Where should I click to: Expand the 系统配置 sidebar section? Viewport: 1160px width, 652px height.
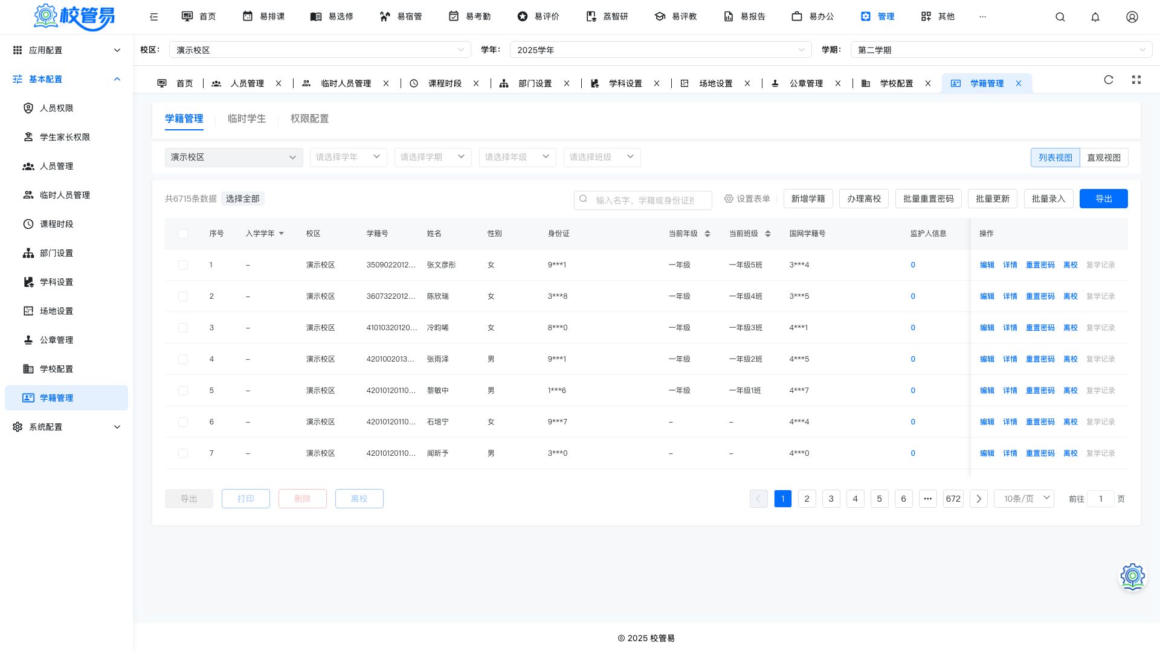click(x=66, y=427)
